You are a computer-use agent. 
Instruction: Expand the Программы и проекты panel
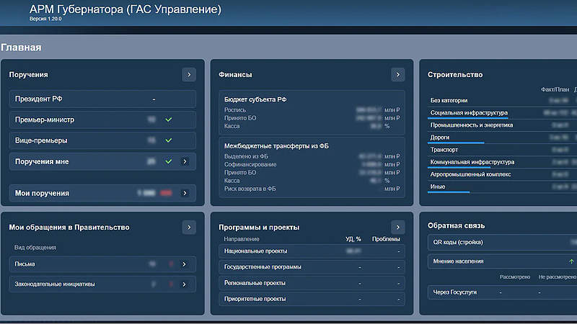click(x=397, y=227)
